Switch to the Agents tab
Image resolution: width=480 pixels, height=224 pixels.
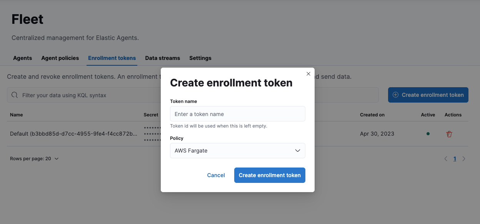(x=22, y=58)
